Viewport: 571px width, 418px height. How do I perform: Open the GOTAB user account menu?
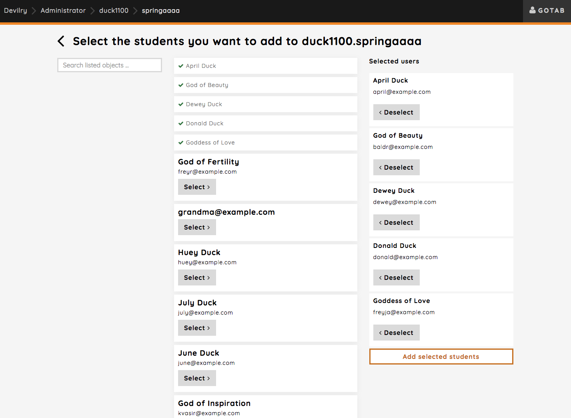(547, 11)
